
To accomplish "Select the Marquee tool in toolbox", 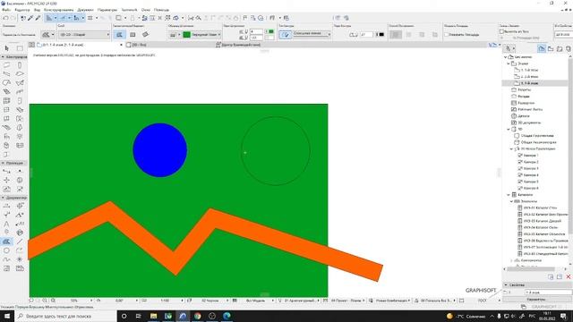I will click(x=20, y=48).
